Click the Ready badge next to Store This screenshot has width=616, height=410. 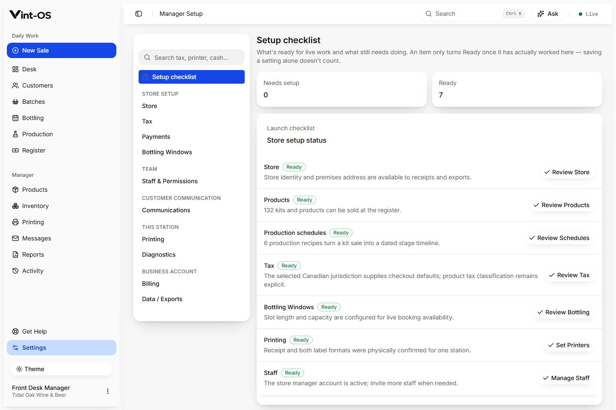click(x=294, y=167)
